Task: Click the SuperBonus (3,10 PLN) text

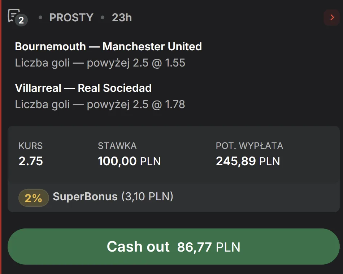Action: click(x=113, y=197)
